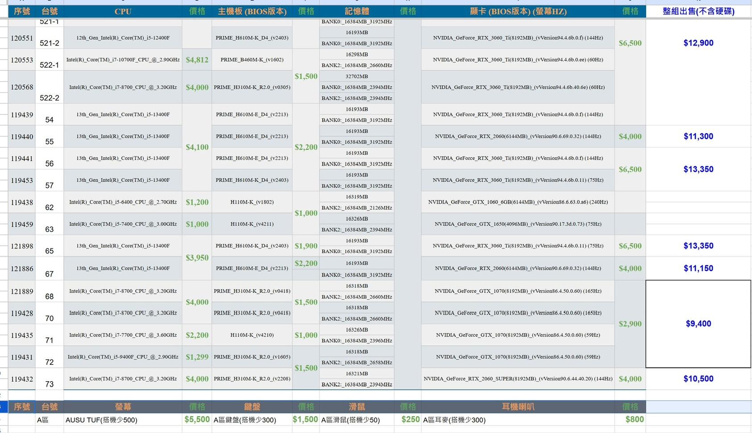Select the $11,300 bundle price cell
This screenshot has height=433, width=752.
pos(698,136)
